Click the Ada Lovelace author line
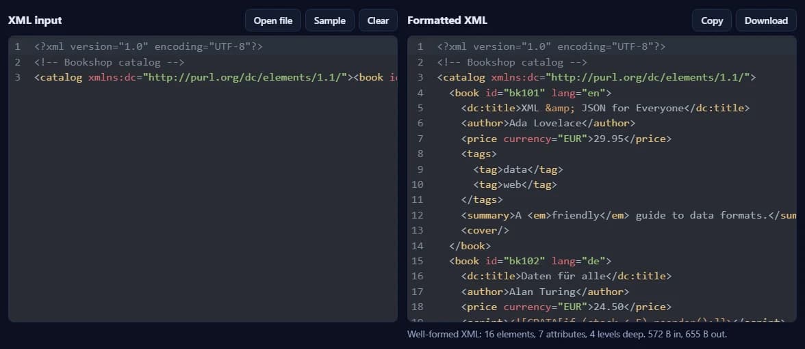This screenshot has height=349, width=805. pos(548,123)
